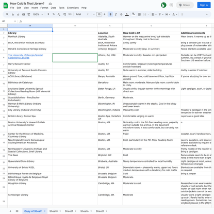214x214 pixels.
Task: Open the horizontal align dropdown
Action: click(154, 14)
